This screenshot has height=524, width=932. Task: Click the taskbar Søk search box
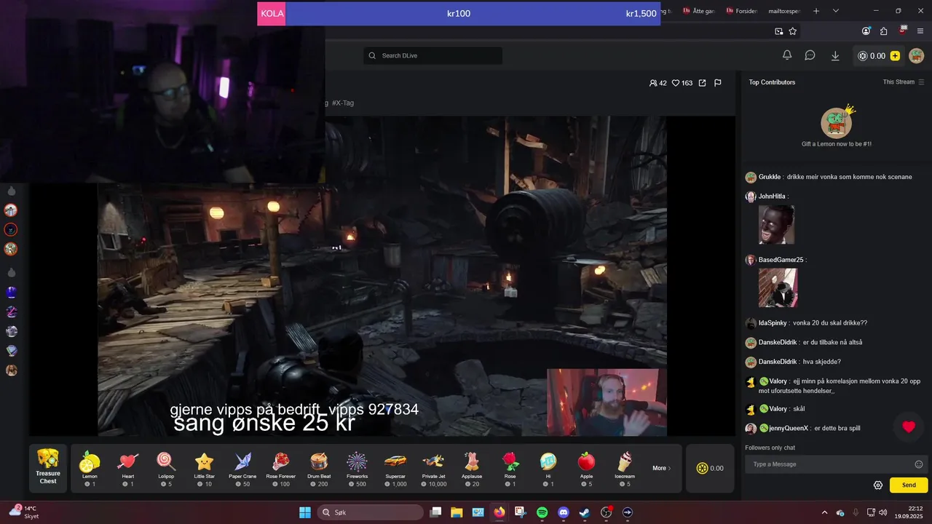(x=371, y=512)
